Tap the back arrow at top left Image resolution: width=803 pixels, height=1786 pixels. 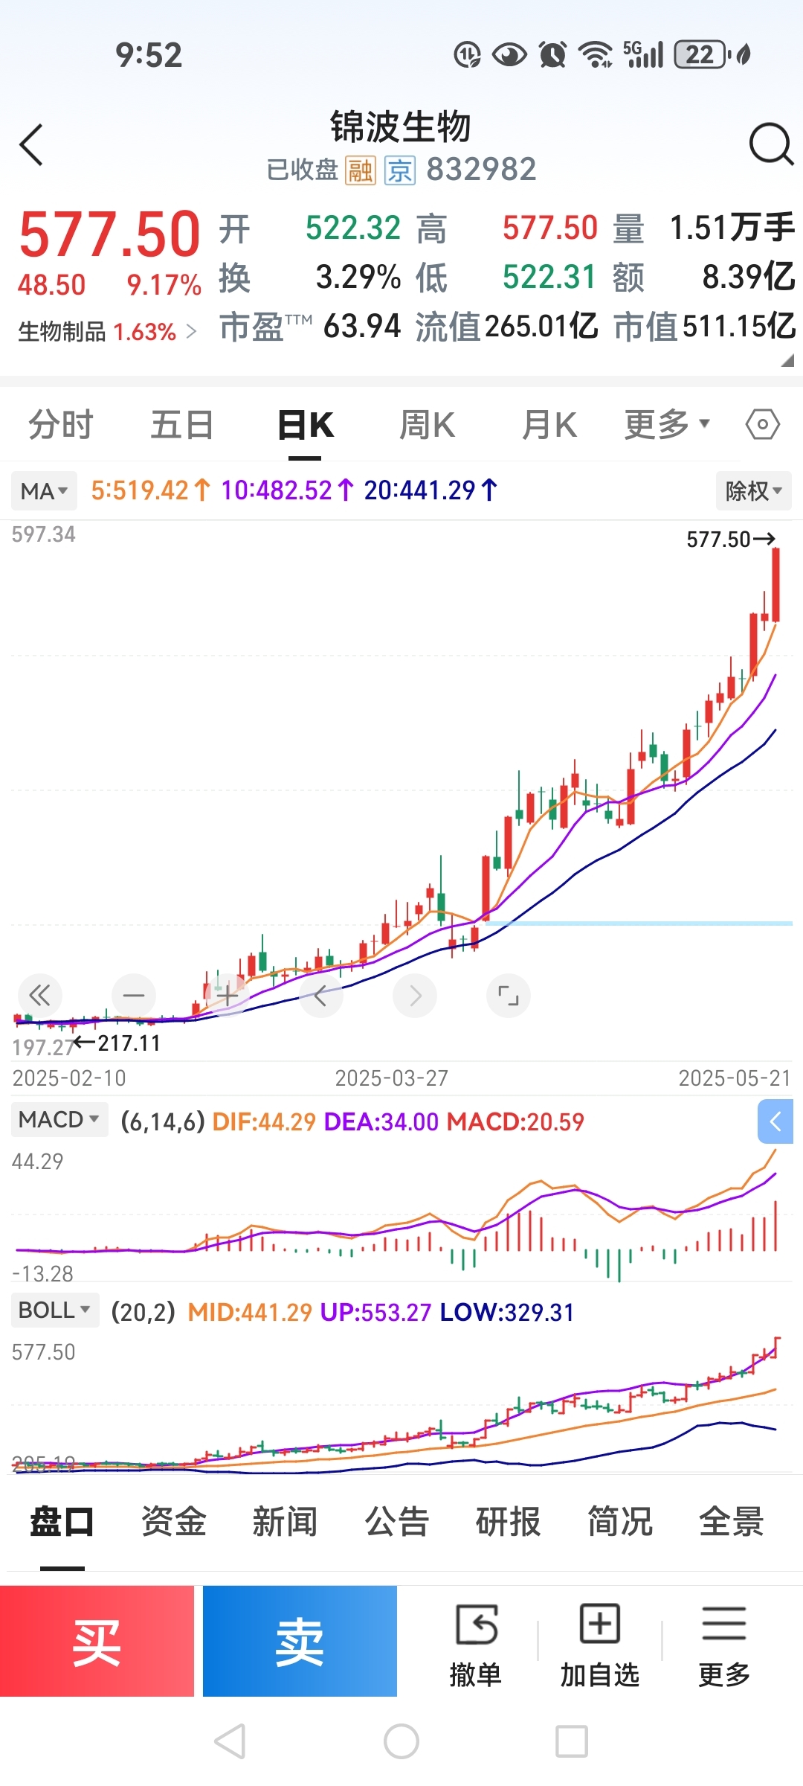pos(31,144)
